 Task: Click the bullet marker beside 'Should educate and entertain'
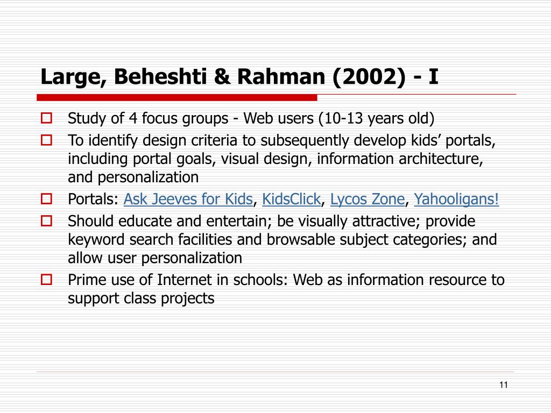coord(46,221)
